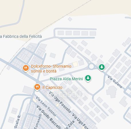Screen dimensions: 131x129
Task: Open the Piazza Alda Merini label
Action: pyautogui.click(x=66, y=79)
